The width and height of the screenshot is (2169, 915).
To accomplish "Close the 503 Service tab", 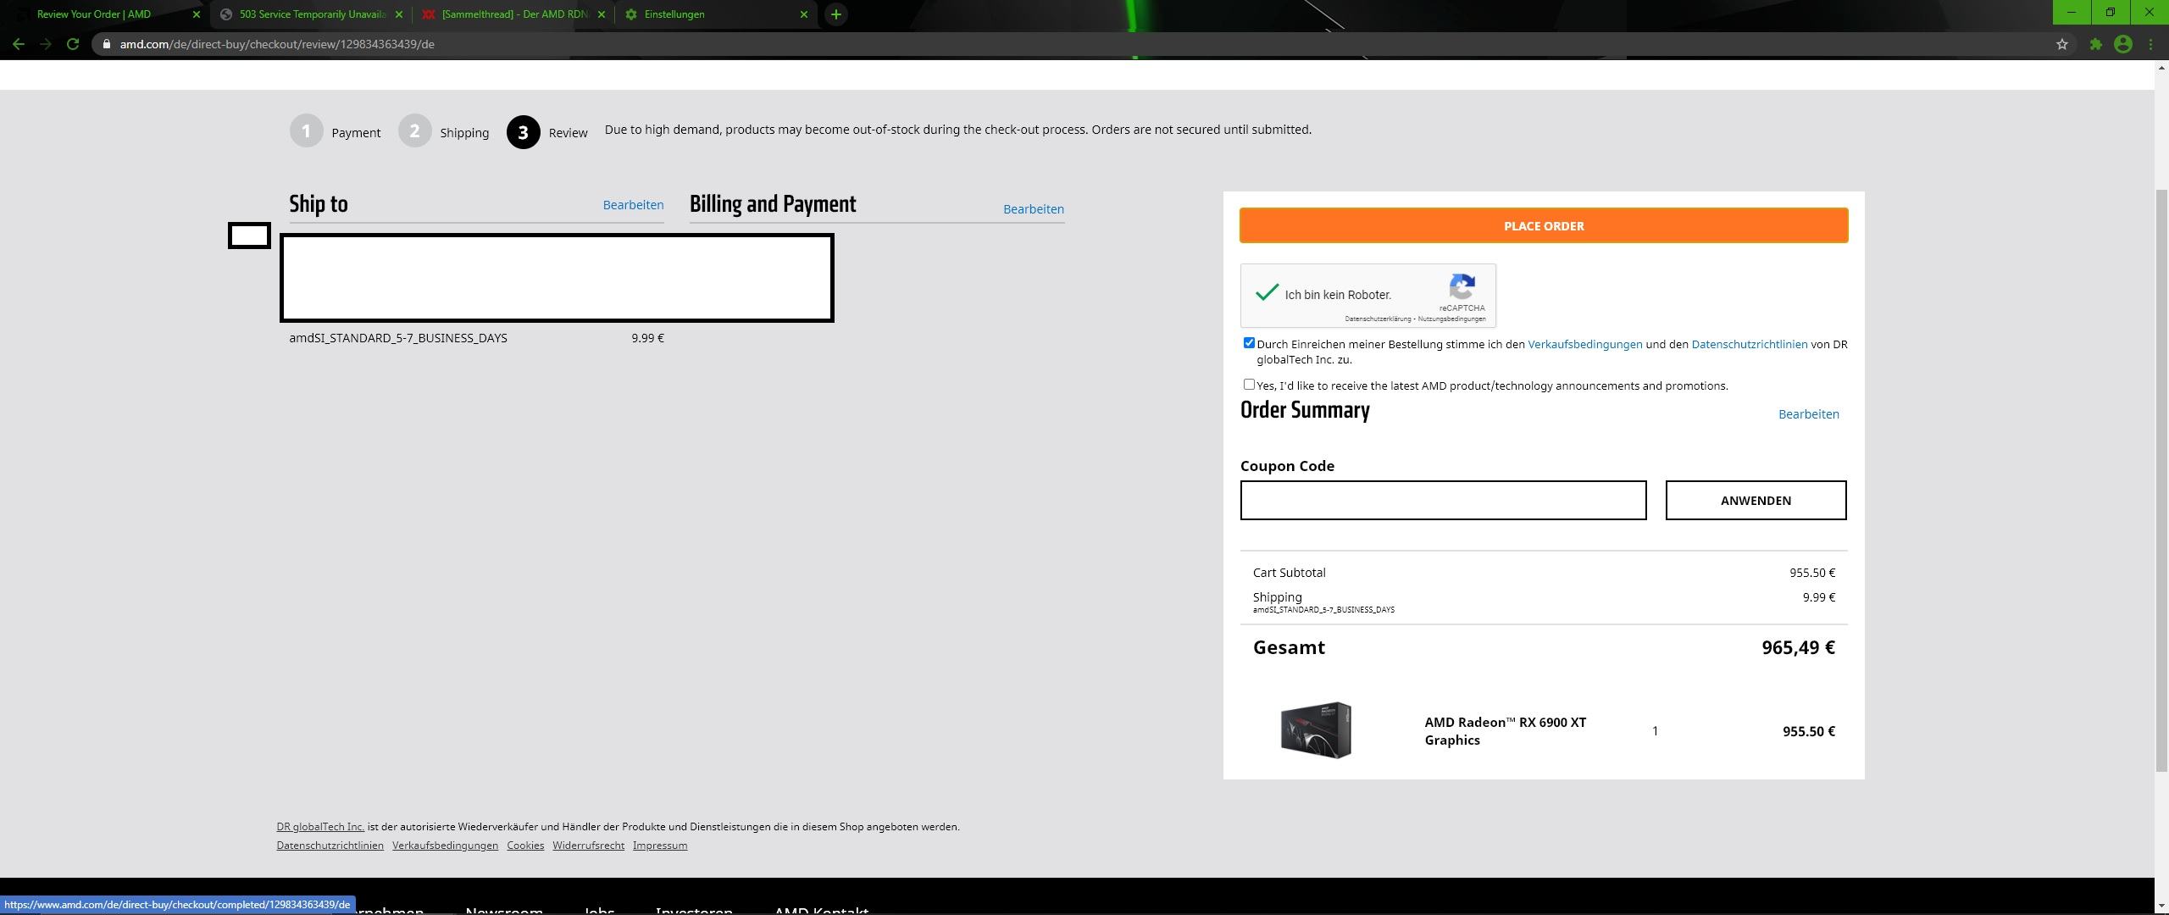I will pyautogui.click(x=399, y=14).
